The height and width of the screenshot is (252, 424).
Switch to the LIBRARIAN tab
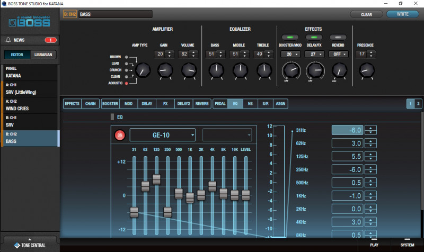click(x=42, y=55)
